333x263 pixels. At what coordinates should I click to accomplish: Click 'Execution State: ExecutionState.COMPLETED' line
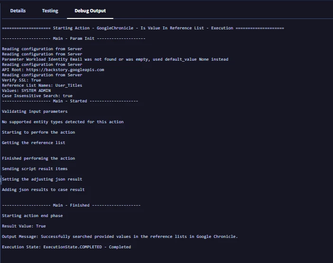66,247
